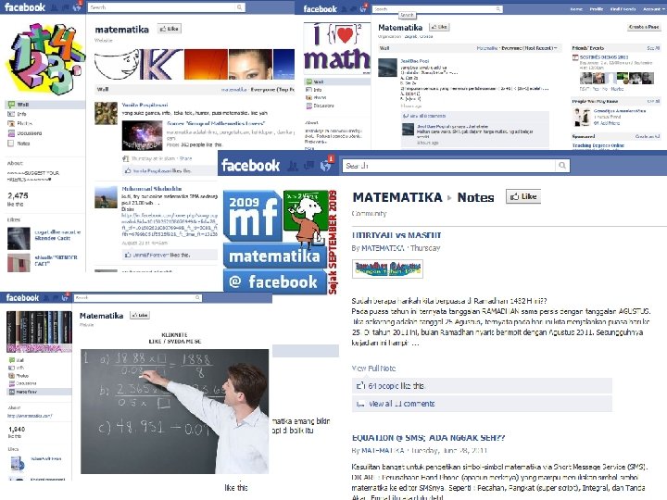Image resolution: width=667 pixels, height=500 pixels.
Task: Select highlighted last tab in bottom-left sidebar
Action: tap(39, 392)
